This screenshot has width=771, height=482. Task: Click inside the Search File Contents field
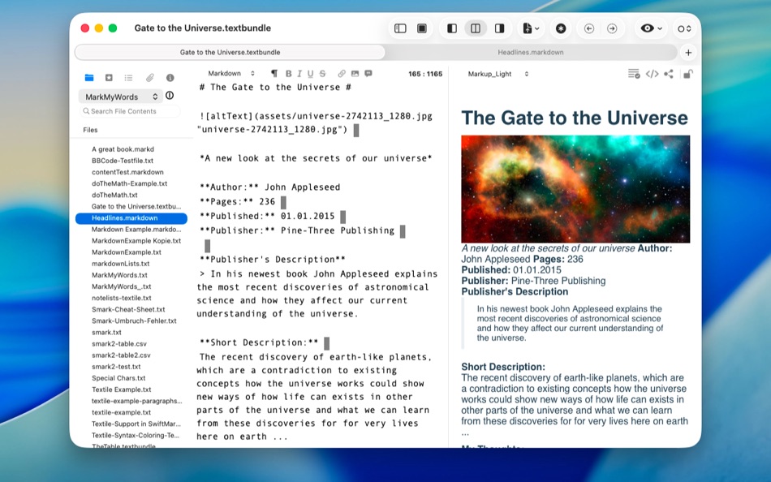click(x=131, y=111)
